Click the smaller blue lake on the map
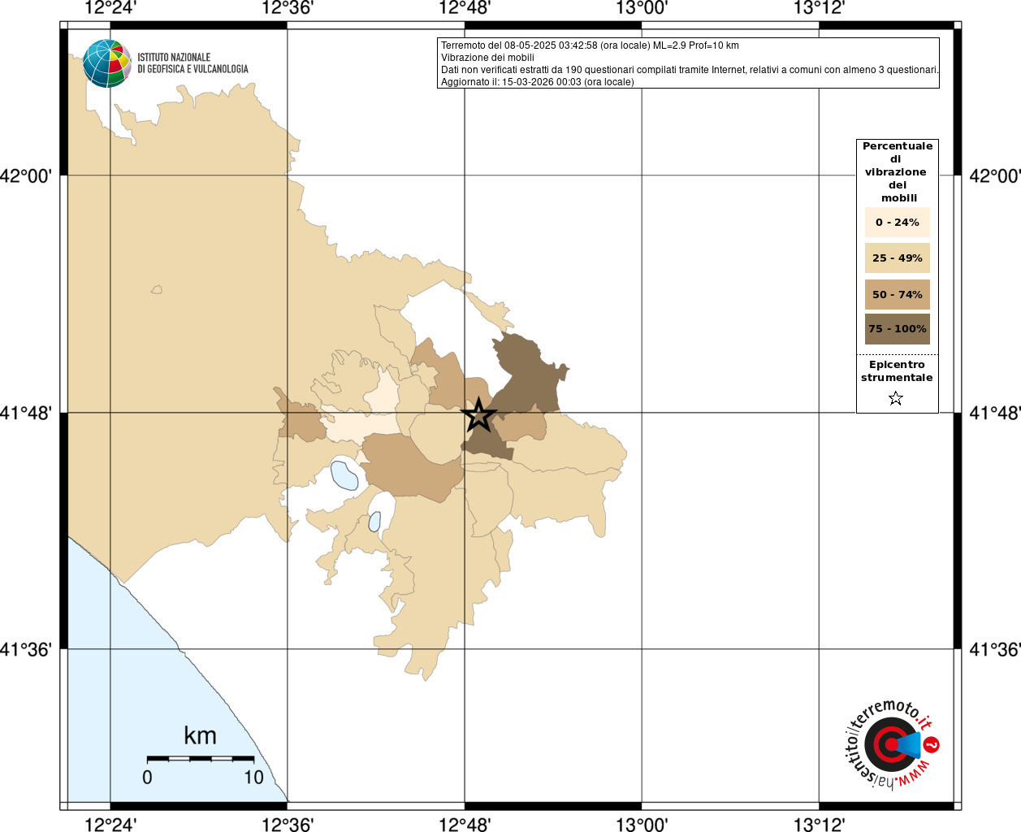 [374, 522]
